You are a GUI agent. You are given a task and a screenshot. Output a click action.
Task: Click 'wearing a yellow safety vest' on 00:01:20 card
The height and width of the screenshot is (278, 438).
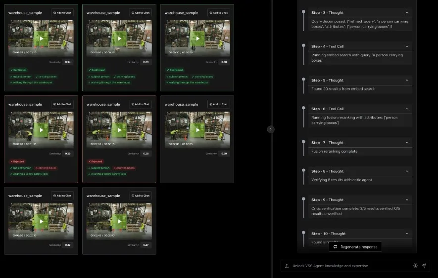(29, 174)
